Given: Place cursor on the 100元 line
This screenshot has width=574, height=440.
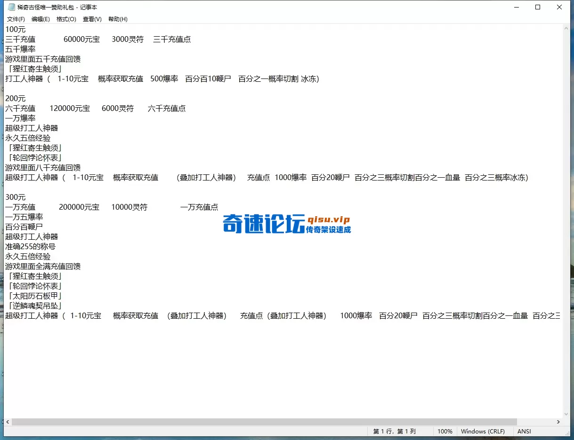Looking at the screenshot, I should pyautogui.click(x=16, y=29).
